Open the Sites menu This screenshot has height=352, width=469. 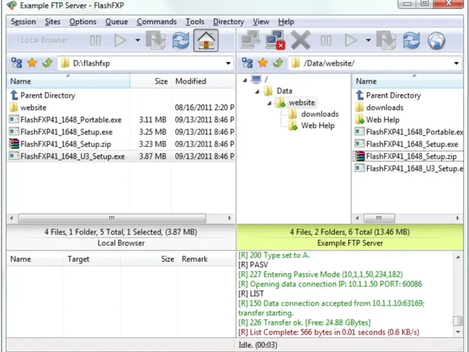(x=53, y=22)
